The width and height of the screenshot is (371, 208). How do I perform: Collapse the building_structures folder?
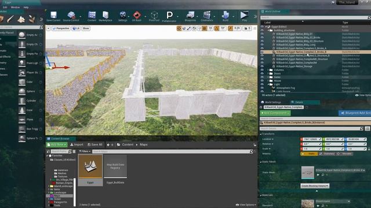(268, 31)
